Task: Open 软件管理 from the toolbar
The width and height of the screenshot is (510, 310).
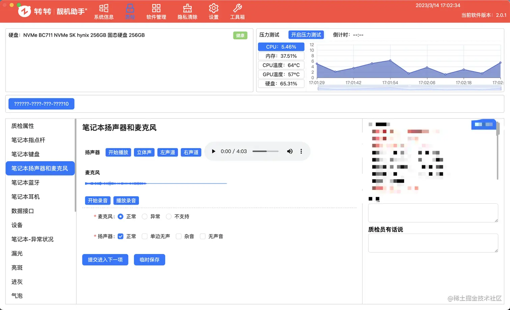Action: pyautogui.click(x=156, y=11)
